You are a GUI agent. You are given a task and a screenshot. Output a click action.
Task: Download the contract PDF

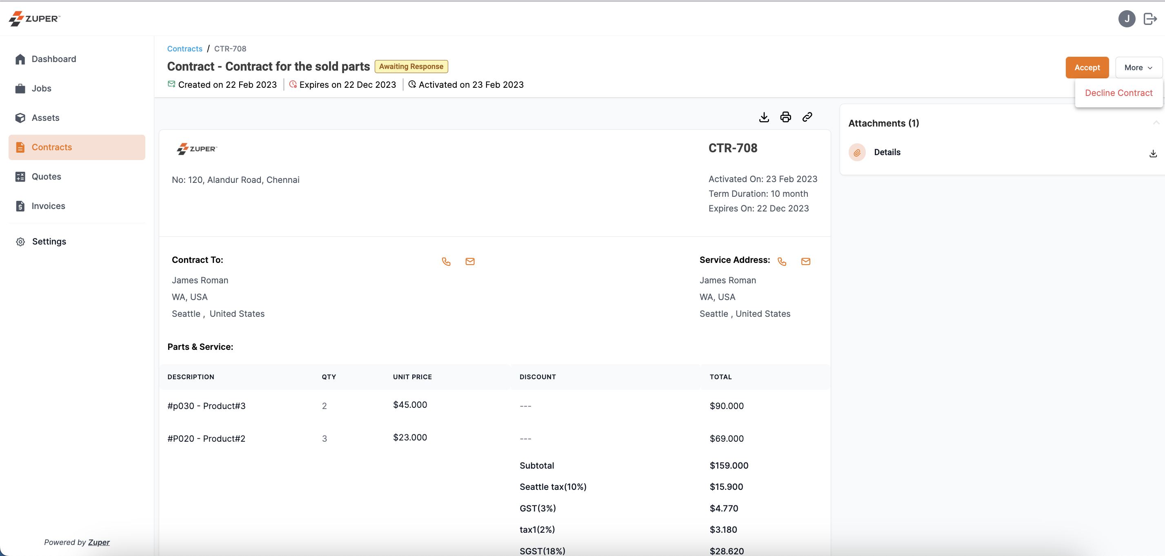pos(764,117)
